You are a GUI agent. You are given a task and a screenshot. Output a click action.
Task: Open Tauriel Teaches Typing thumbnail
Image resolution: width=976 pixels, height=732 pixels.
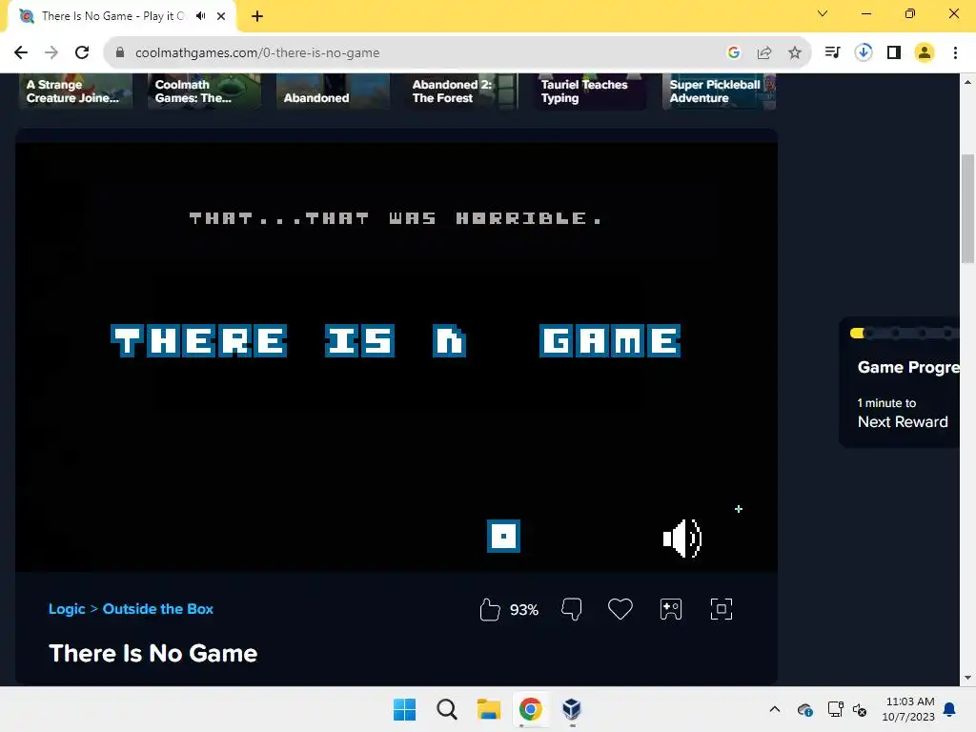pos(590,91)
